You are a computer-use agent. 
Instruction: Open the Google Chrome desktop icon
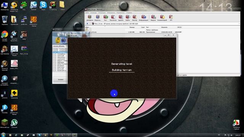click(x=5, y=36)
